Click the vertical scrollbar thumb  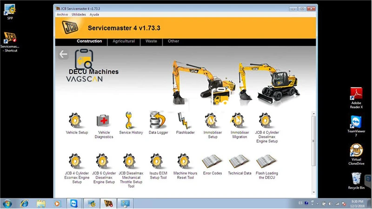tap(313, 141)
